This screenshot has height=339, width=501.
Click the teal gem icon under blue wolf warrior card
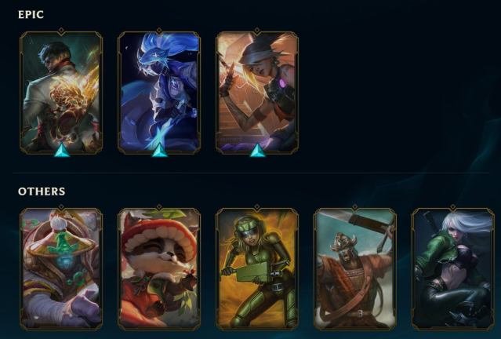(159, 151)
